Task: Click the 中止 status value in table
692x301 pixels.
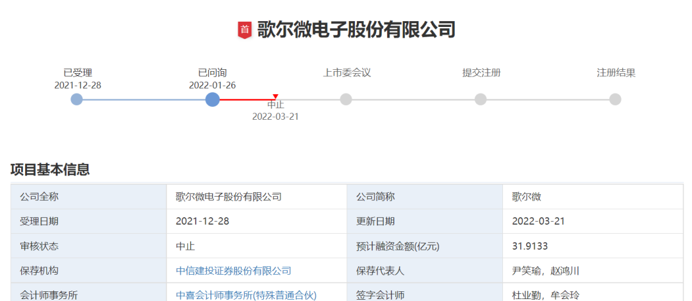Action: (x=185, y=246)
